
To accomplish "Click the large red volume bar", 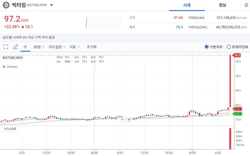I will pos(230,139).
